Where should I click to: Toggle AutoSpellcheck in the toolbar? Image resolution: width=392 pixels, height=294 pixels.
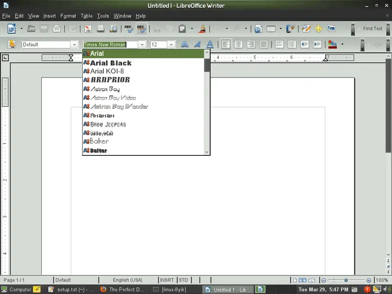[142, 29]
